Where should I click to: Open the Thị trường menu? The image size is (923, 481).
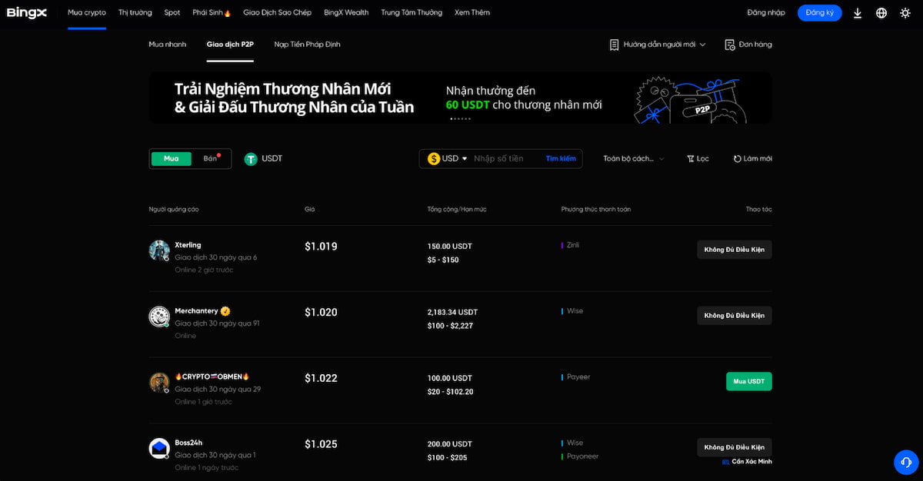(x=135, y=12)
